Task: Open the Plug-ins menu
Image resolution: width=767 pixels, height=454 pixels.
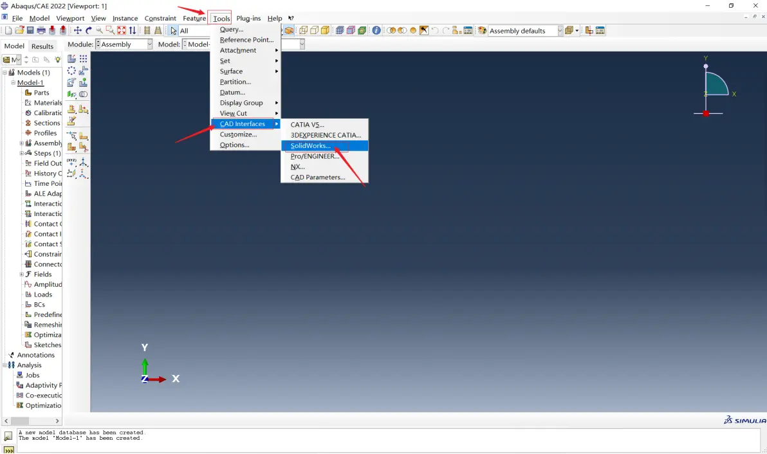Action: click(x=248, y=18)
